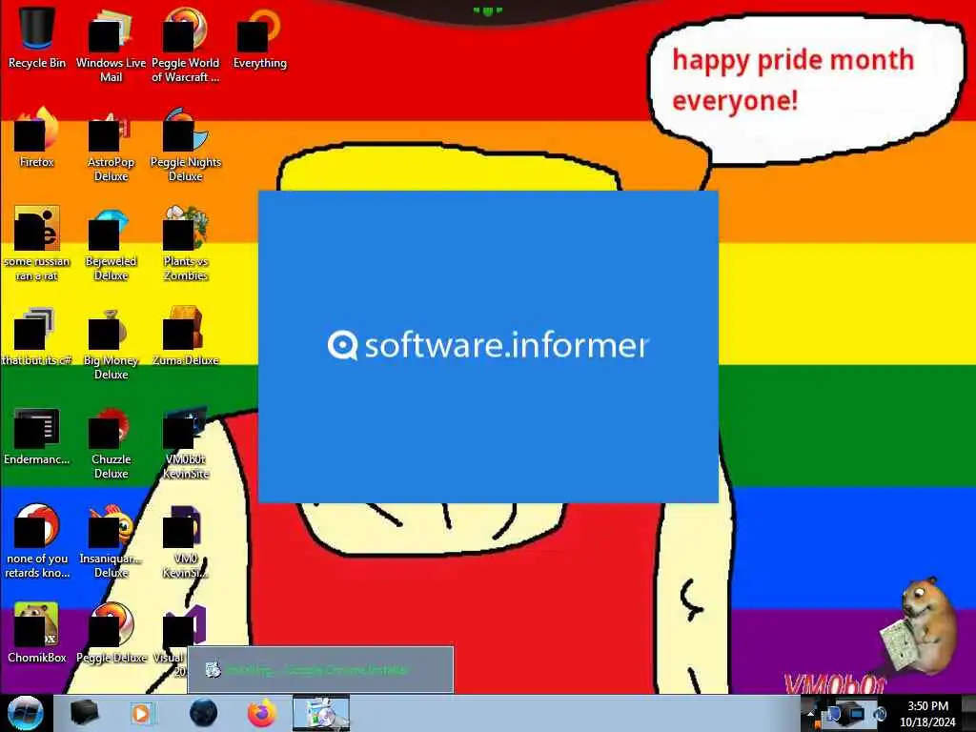Image resolution: width=976 pixels, height=732 pixels.
Task: Open the Everything search shortcut
Action: pos(259,38)
